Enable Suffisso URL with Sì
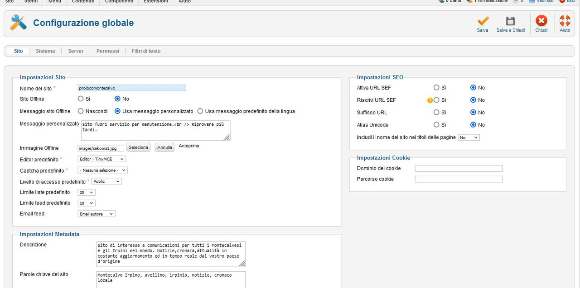Image resolution: width=580 pixels, height=288 pixels. [x=436, y=112]
